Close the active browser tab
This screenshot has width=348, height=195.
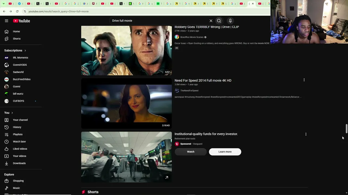(x=253, y=4)
